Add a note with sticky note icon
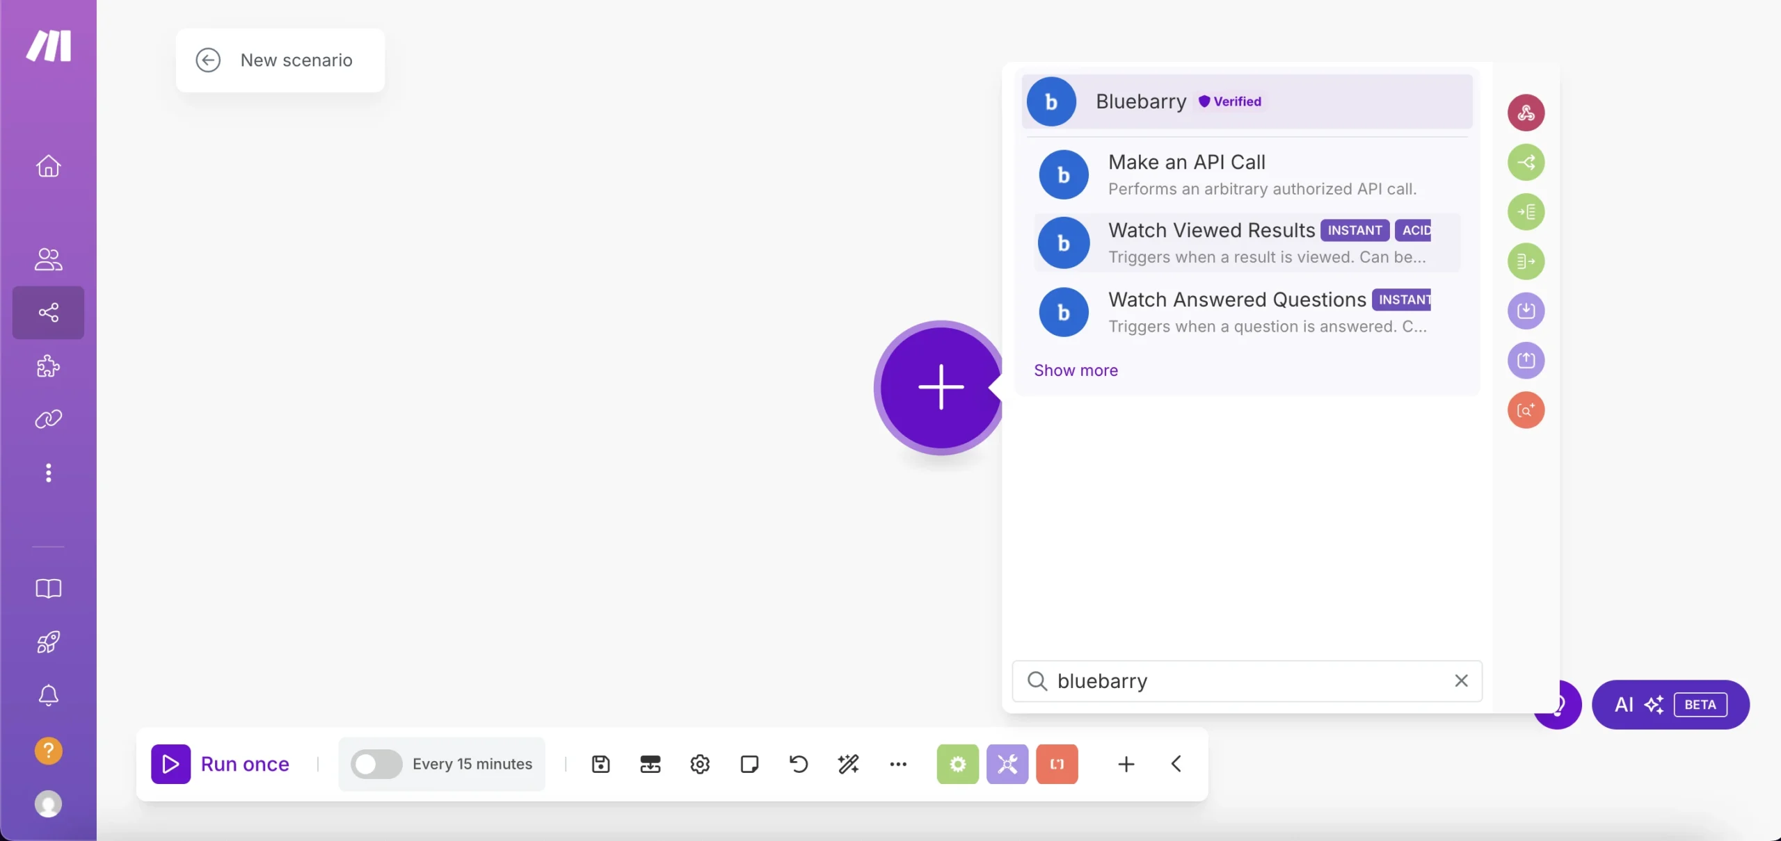 click(749, 765)
